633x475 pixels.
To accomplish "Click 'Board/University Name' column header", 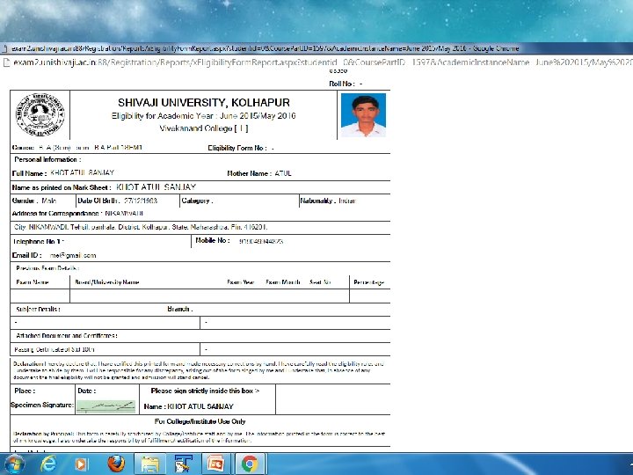I will (107, 282).
